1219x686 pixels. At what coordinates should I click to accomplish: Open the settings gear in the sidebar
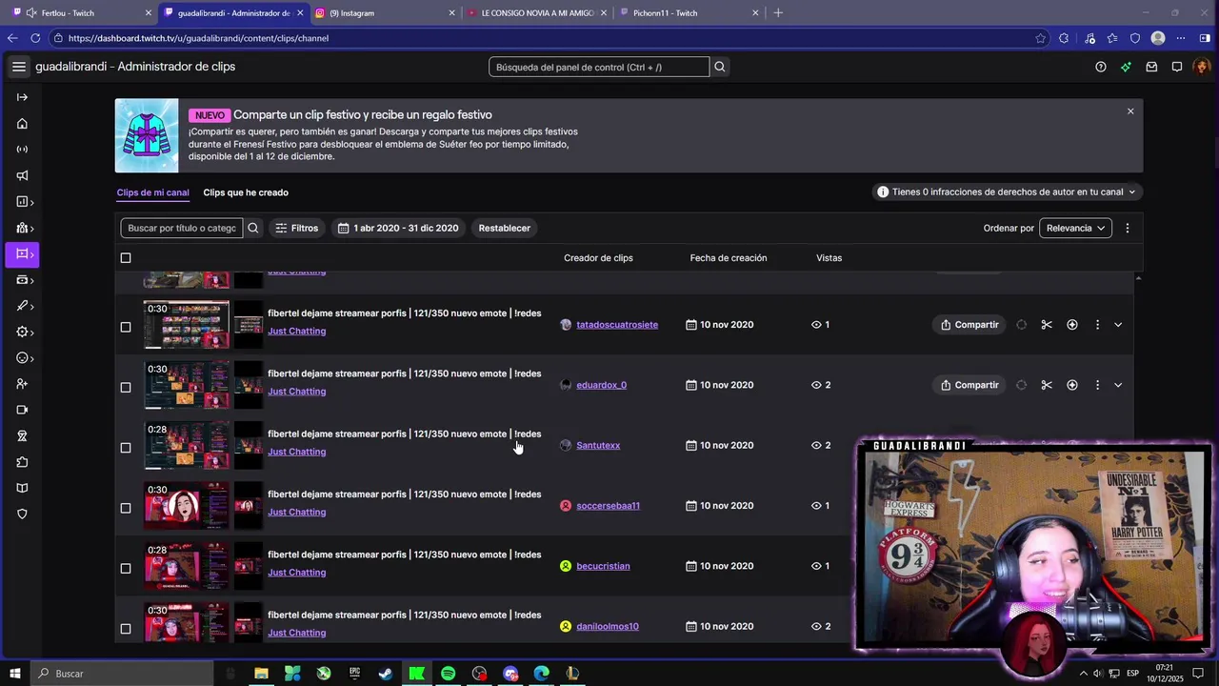[x=24, y=332]
